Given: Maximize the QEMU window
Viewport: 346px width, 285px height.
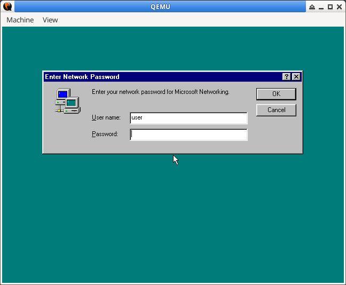Looking at the screenshot, I should [330, 7].
